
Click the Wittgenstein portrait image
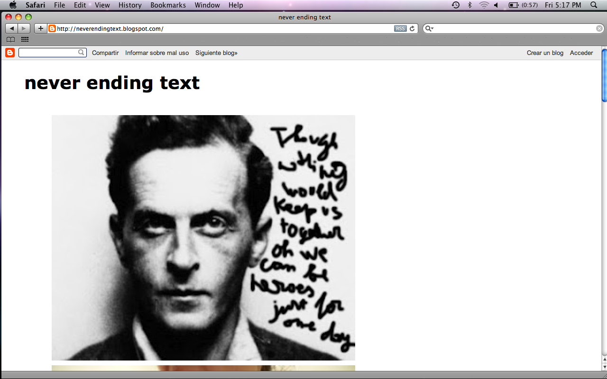click(x=203, y=237)
